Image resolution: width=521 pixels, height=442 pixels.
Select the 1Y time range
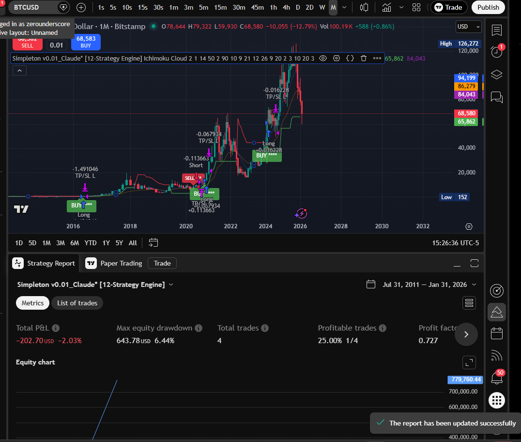[x=106, y=243]
